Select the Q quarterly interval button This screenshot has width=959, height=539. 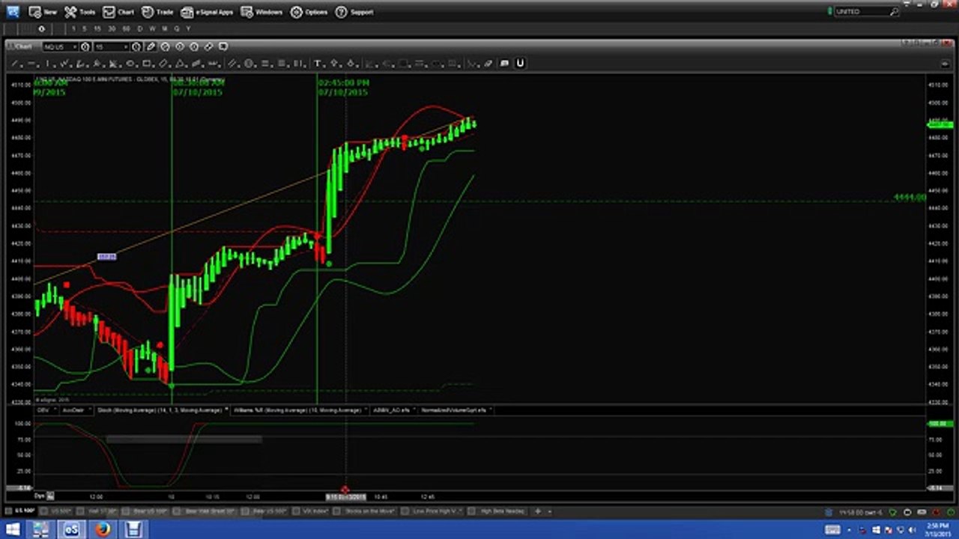point(176,28)
